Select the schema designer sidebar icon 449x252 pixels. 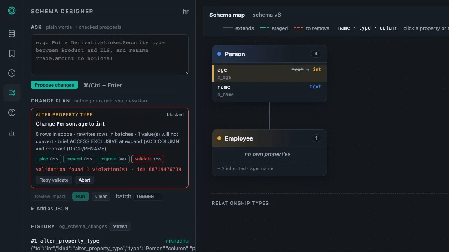point(12,93)
